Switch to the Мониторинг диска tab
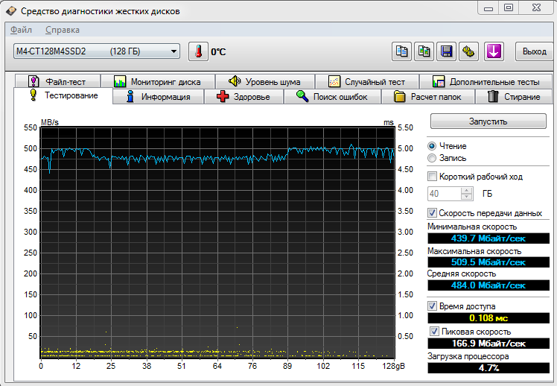557x386 pixels. 158,82
